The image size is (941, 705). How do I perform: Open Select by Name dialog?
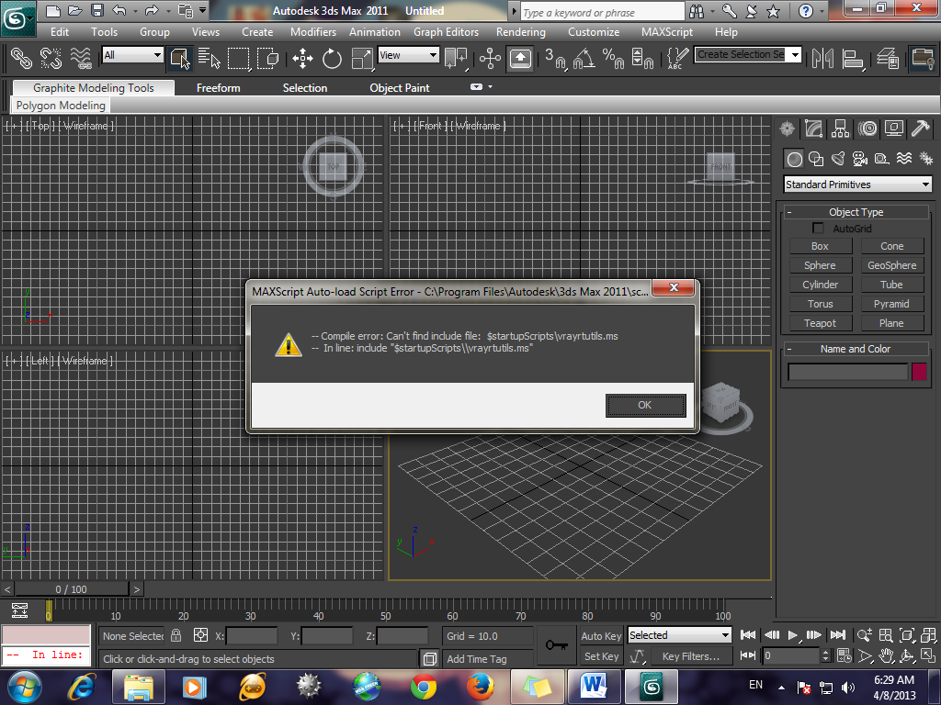[x=209, y=58]
